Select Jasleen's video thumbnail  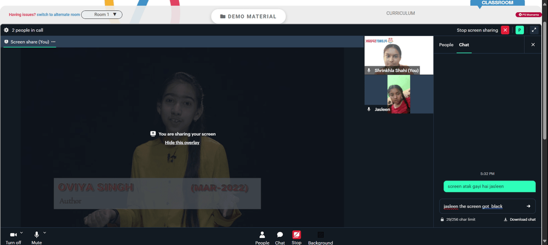coord(399,94)
